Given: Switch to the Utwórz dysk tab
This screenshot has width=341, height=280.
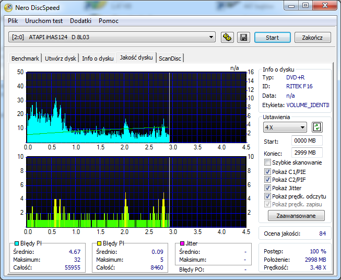Looking at the screenshot, I should click(61, 59).
